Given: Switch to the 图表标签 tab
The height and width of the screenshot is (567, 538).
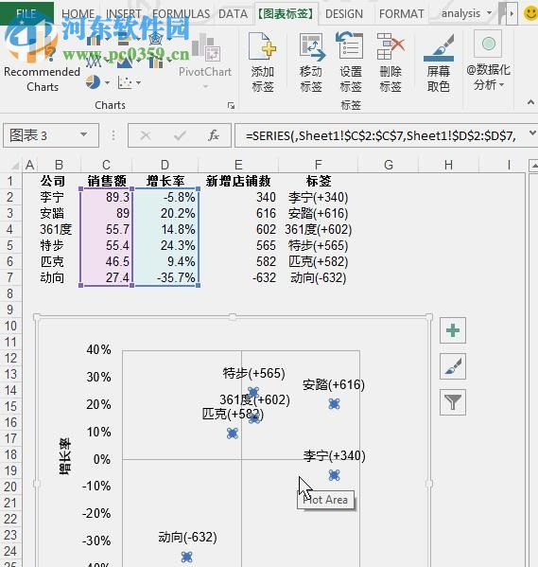Looking at the screenshot, I should [286, 14].
